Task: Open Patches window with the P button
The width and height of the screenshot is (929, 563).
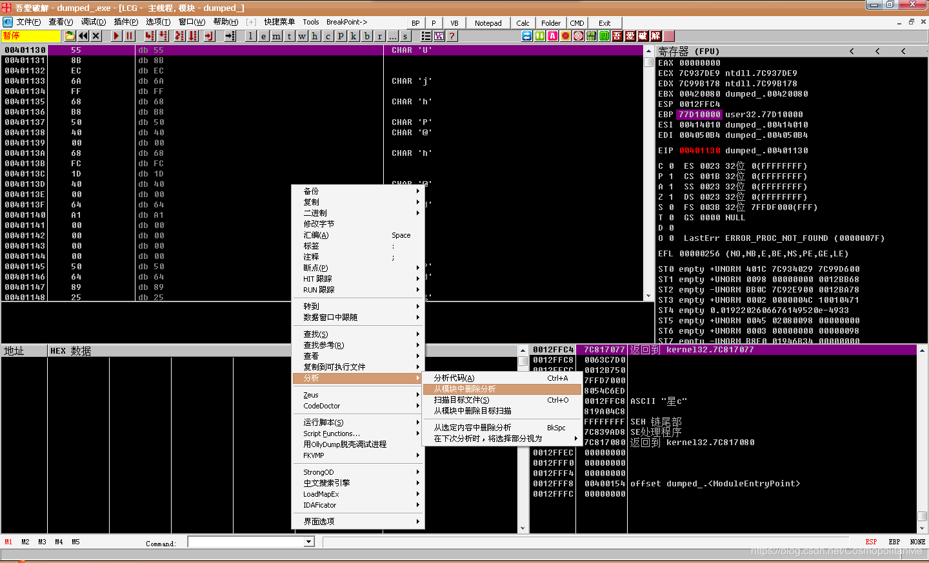Action: point(341,36)
